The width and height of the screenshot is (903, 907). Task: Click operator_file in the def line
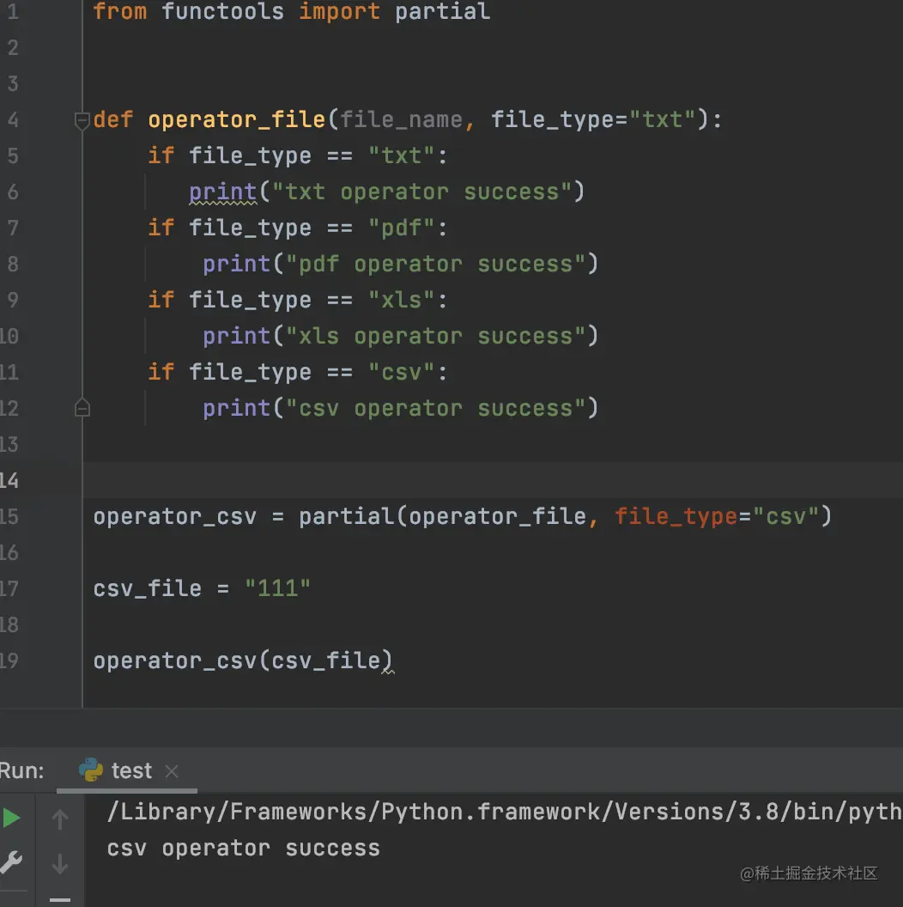coord(236,119)
